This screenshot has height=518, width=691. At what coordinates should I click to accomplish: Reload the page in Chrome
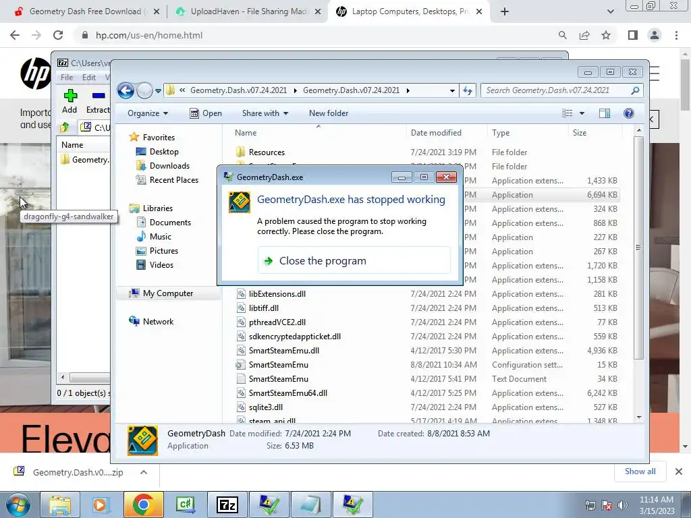coord(58,35)
